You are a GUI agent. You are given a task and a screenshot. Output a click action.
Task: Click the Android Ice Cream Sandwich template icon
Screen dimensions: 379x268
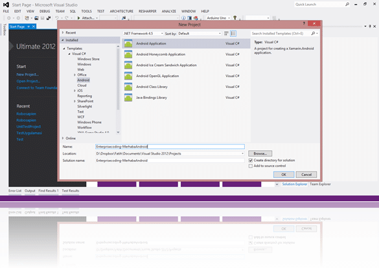tap(128, 65)
